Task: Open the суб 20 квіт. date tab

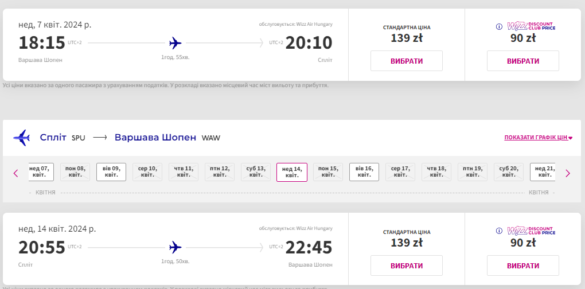Action: [x=509, y=172]
